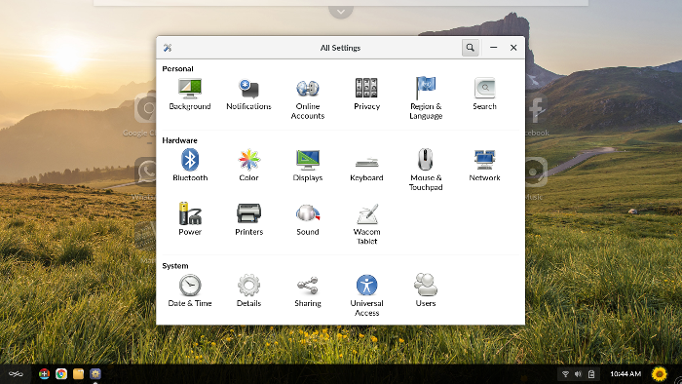
Task: Open Chrome browser from the taskbar
Action: 61,374
